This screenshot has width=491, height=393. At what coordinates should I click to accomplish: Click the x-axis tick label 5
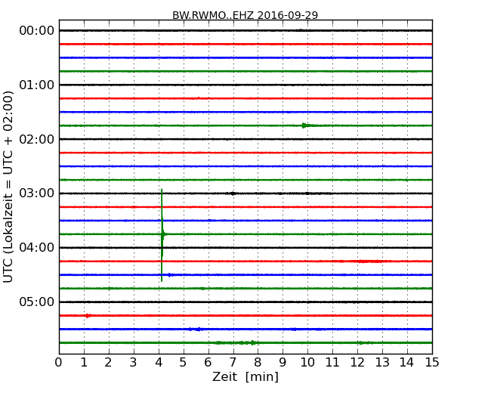(183, 363)
